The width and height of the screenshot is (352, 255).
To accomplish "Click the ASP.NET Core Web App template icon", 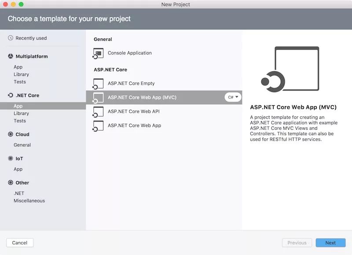I will (98, 125).
